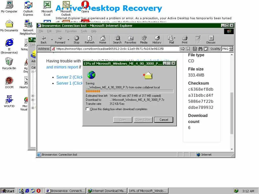
Task: Open the Forward button history dropdown arrow
Action: click(x=68, y=40)
